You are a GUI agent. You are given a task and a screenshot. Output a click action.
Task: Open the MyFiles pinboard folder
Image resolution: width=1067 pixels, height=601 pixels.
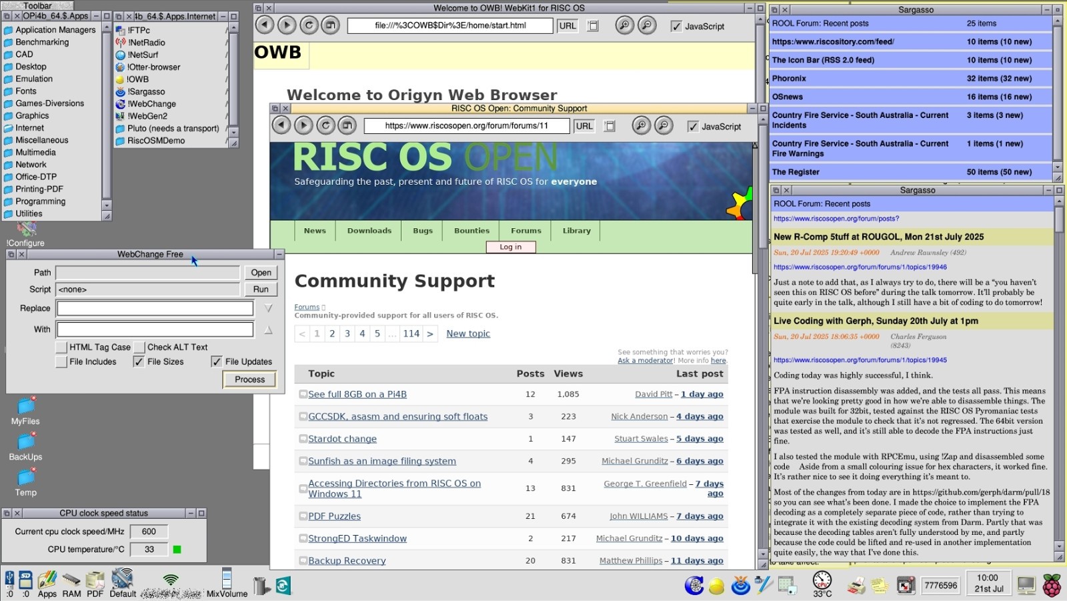(x=26, y=411)
